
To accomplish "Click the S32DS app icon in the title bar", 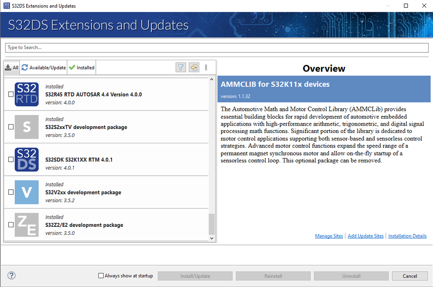I will click(7, 6).
